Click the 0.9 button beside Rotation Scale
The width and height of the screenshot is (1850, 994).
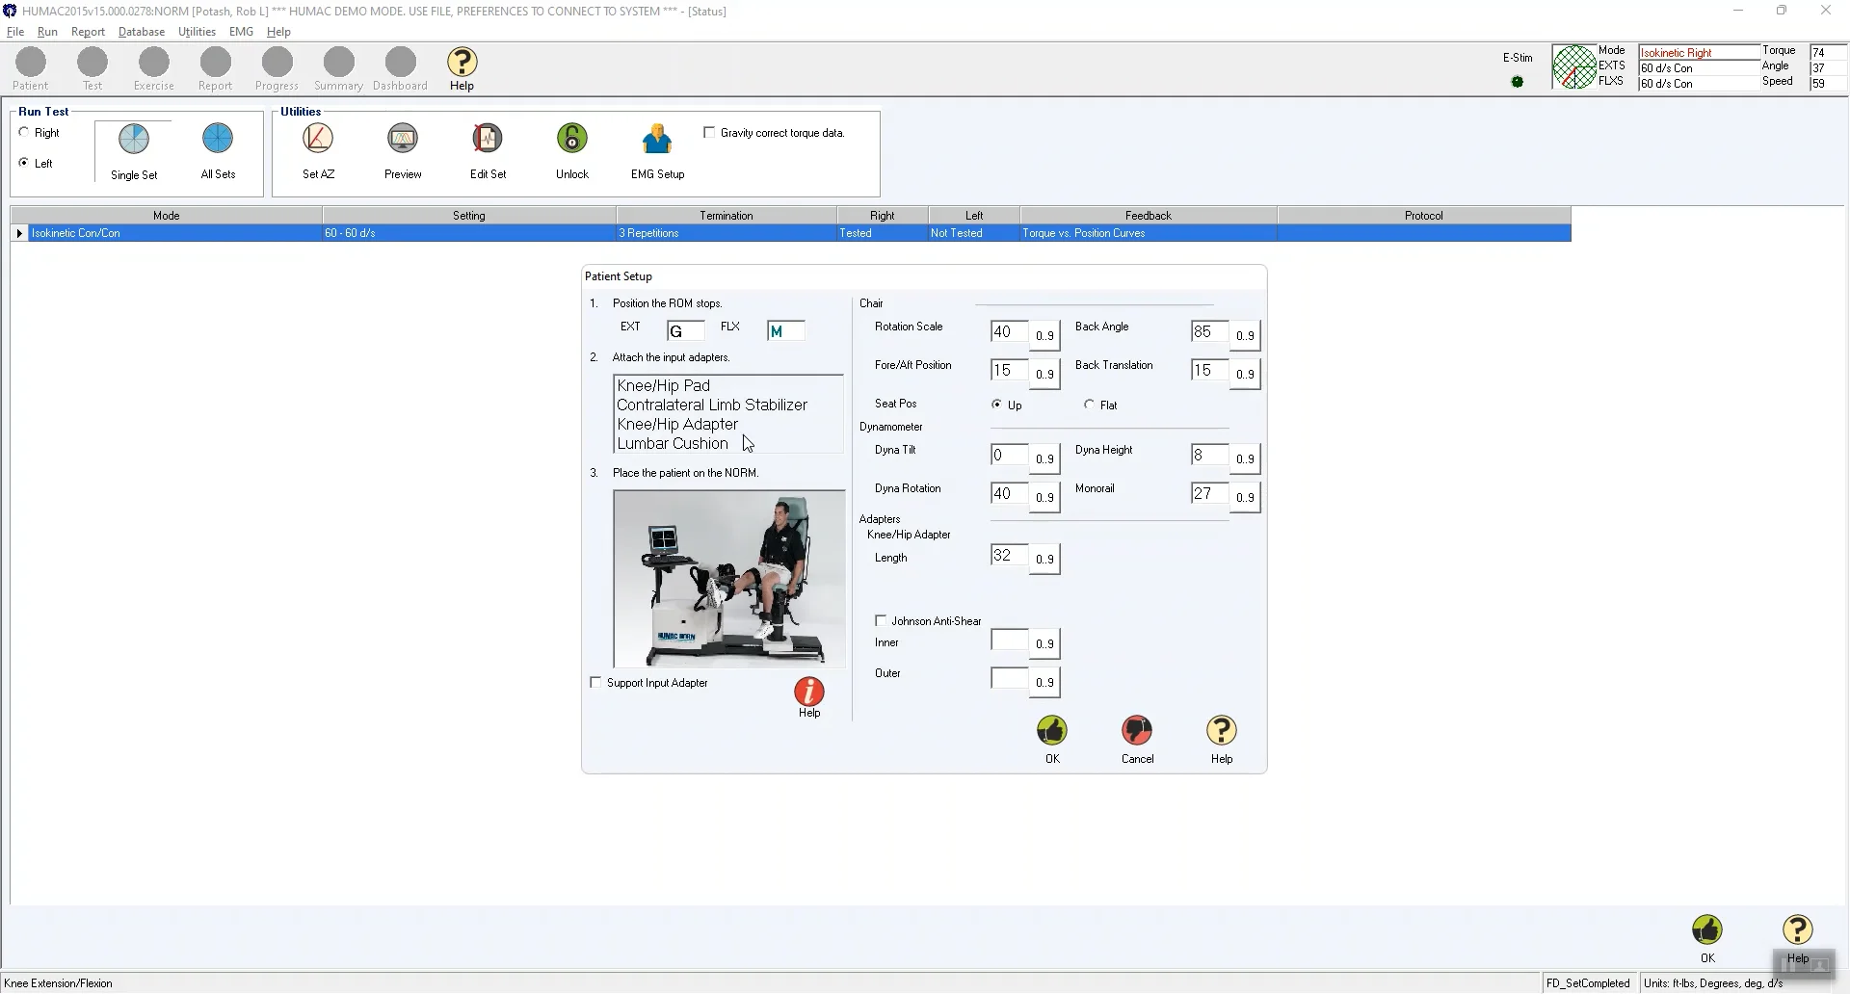pos(1044,335)
